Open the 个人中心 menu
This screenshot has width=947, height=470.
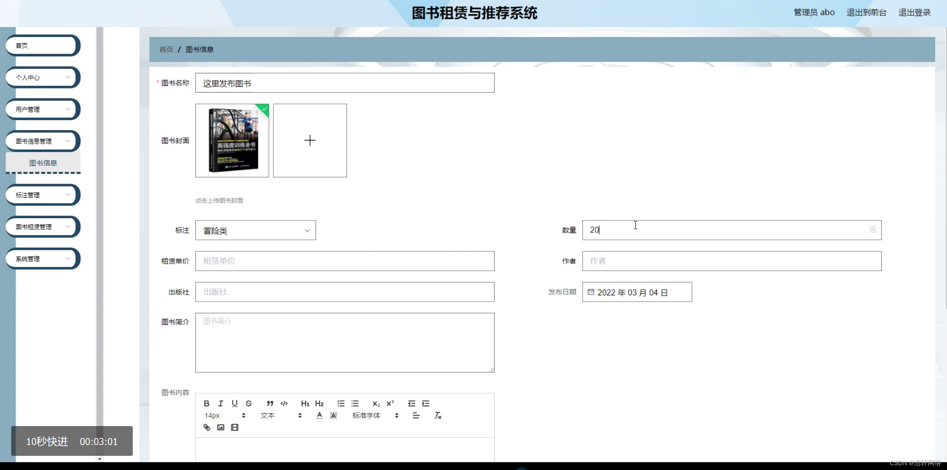tap(43, 77)
